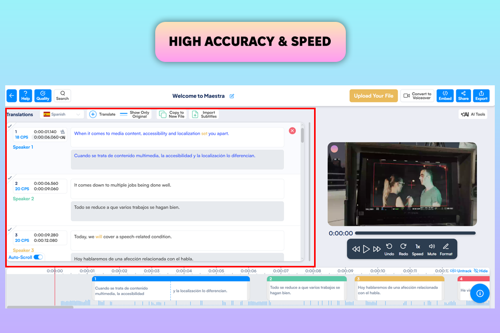
Task: Open the Search tool
Action: pyautogui.click(x=63, y=96)
